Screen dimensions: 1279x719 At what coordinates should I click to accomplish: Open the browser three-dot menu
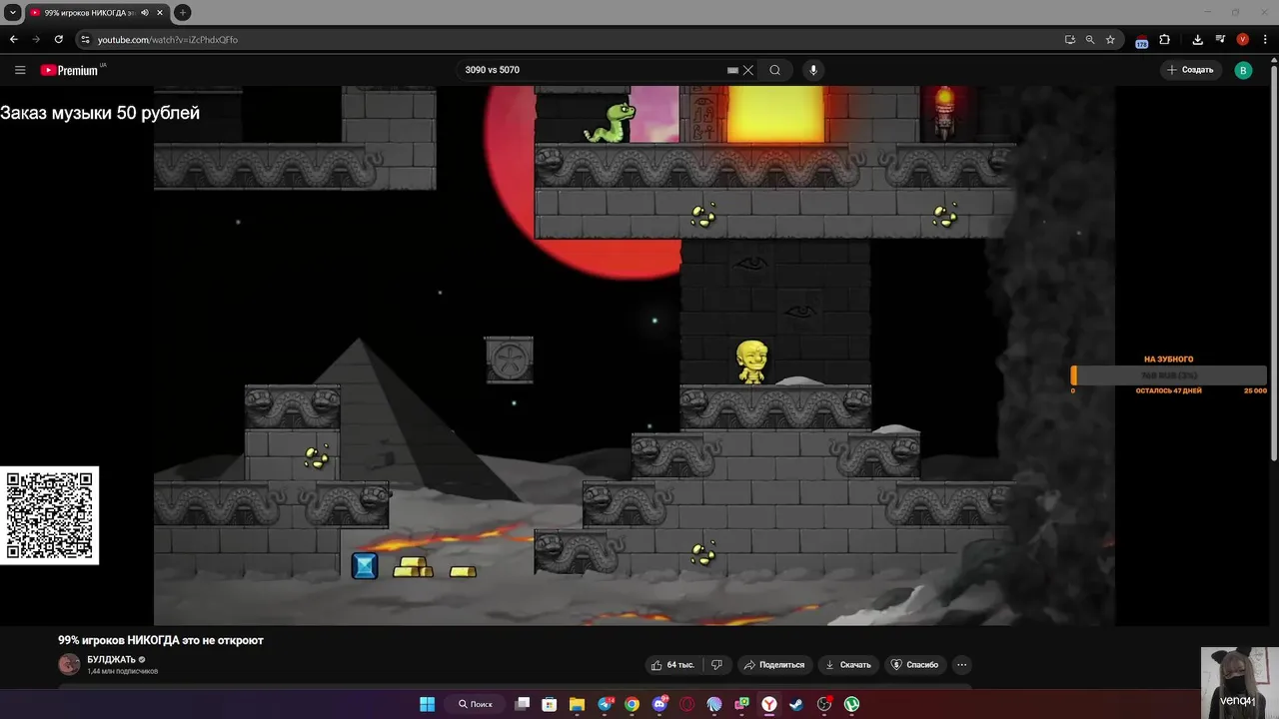click(x=1266, y=40)
